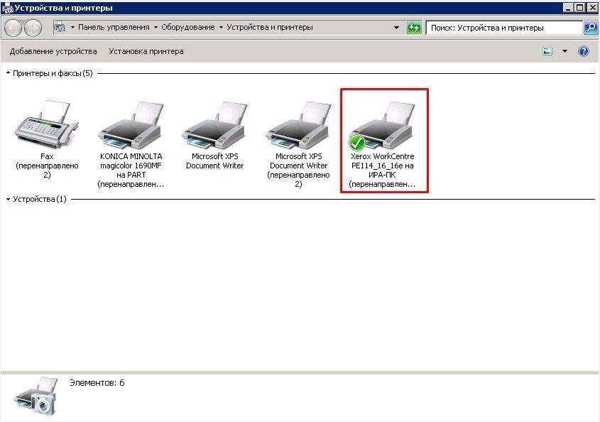Click Установка принтера
Viewport: 600px width, 422px height.
point(146,51)
